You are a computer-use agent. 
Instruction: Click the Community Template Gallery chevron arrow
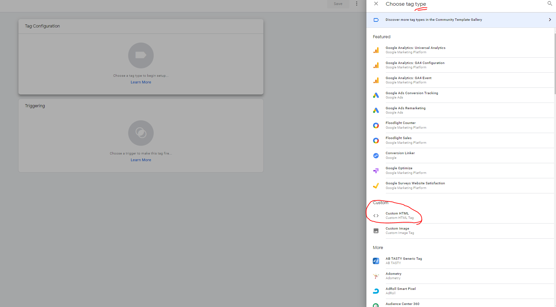click(x=550, y=20)
